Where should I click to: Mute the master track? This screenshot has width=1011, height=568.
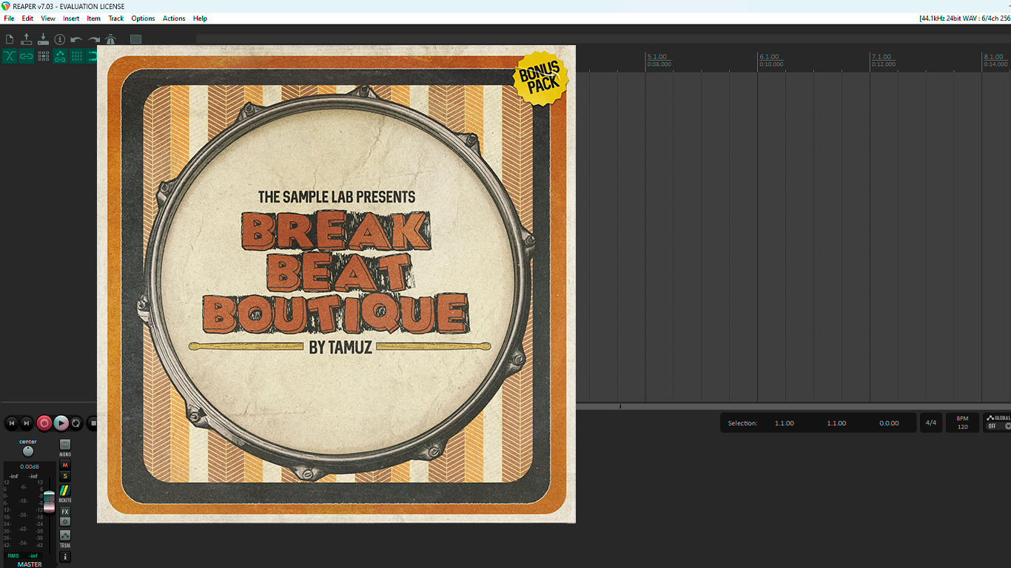tap(65, 465)
